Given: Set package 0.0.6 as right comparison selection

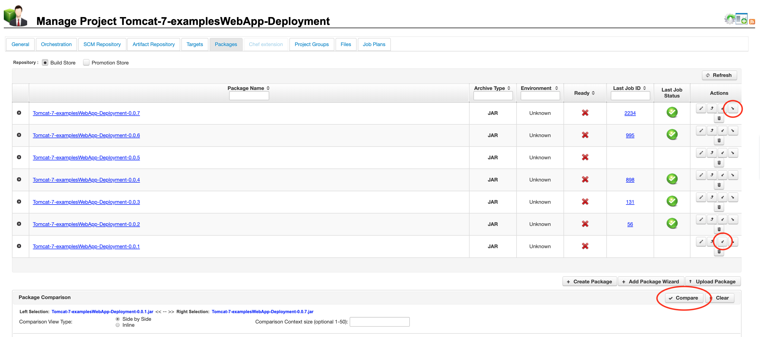Looking at the screenshot, I should (x=733, y=131).
